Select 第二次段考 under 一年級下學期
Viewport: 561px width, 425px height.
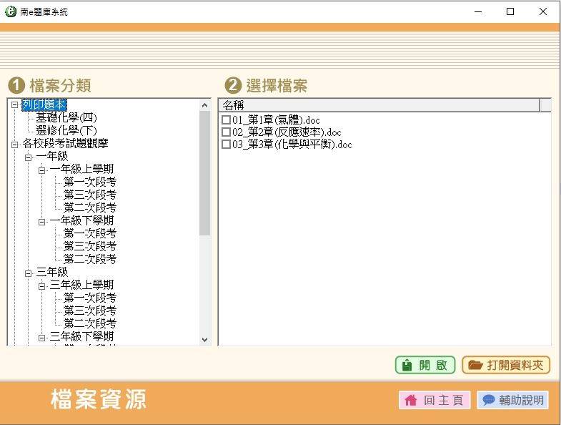coord(90,259)
